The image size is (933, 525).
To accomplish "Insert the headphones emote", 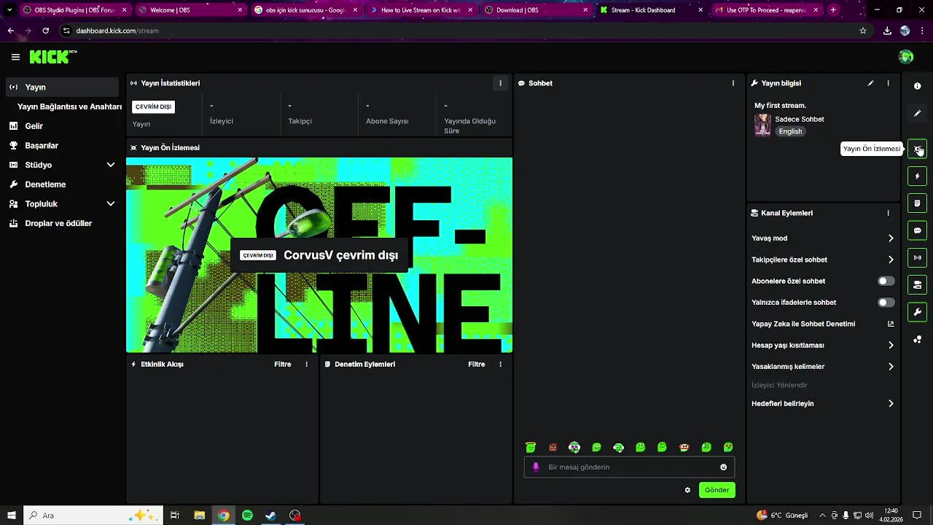I will (574, 447).
